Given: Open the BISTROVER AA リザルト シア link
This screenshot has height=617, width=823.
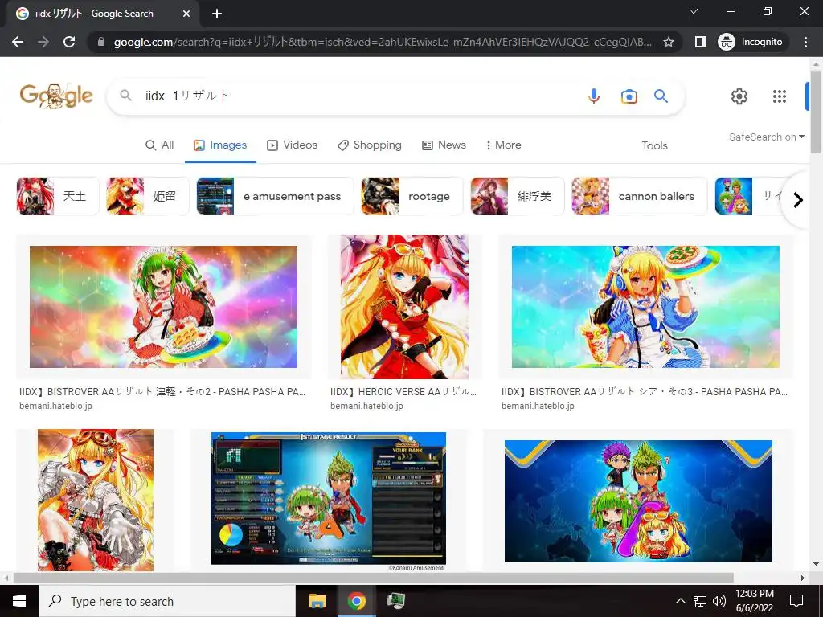Looking at the screenshot, I should (x=644, y=392).
